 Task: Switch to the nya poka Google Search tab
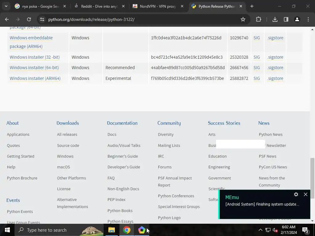(x=40, y=6)
